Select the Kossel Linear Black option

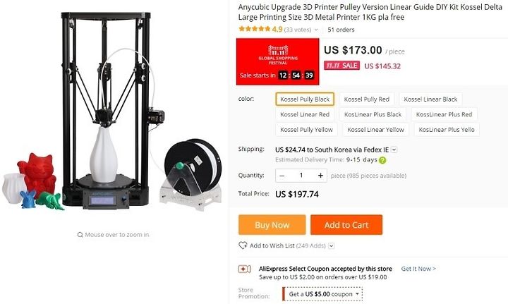point(430,99)
